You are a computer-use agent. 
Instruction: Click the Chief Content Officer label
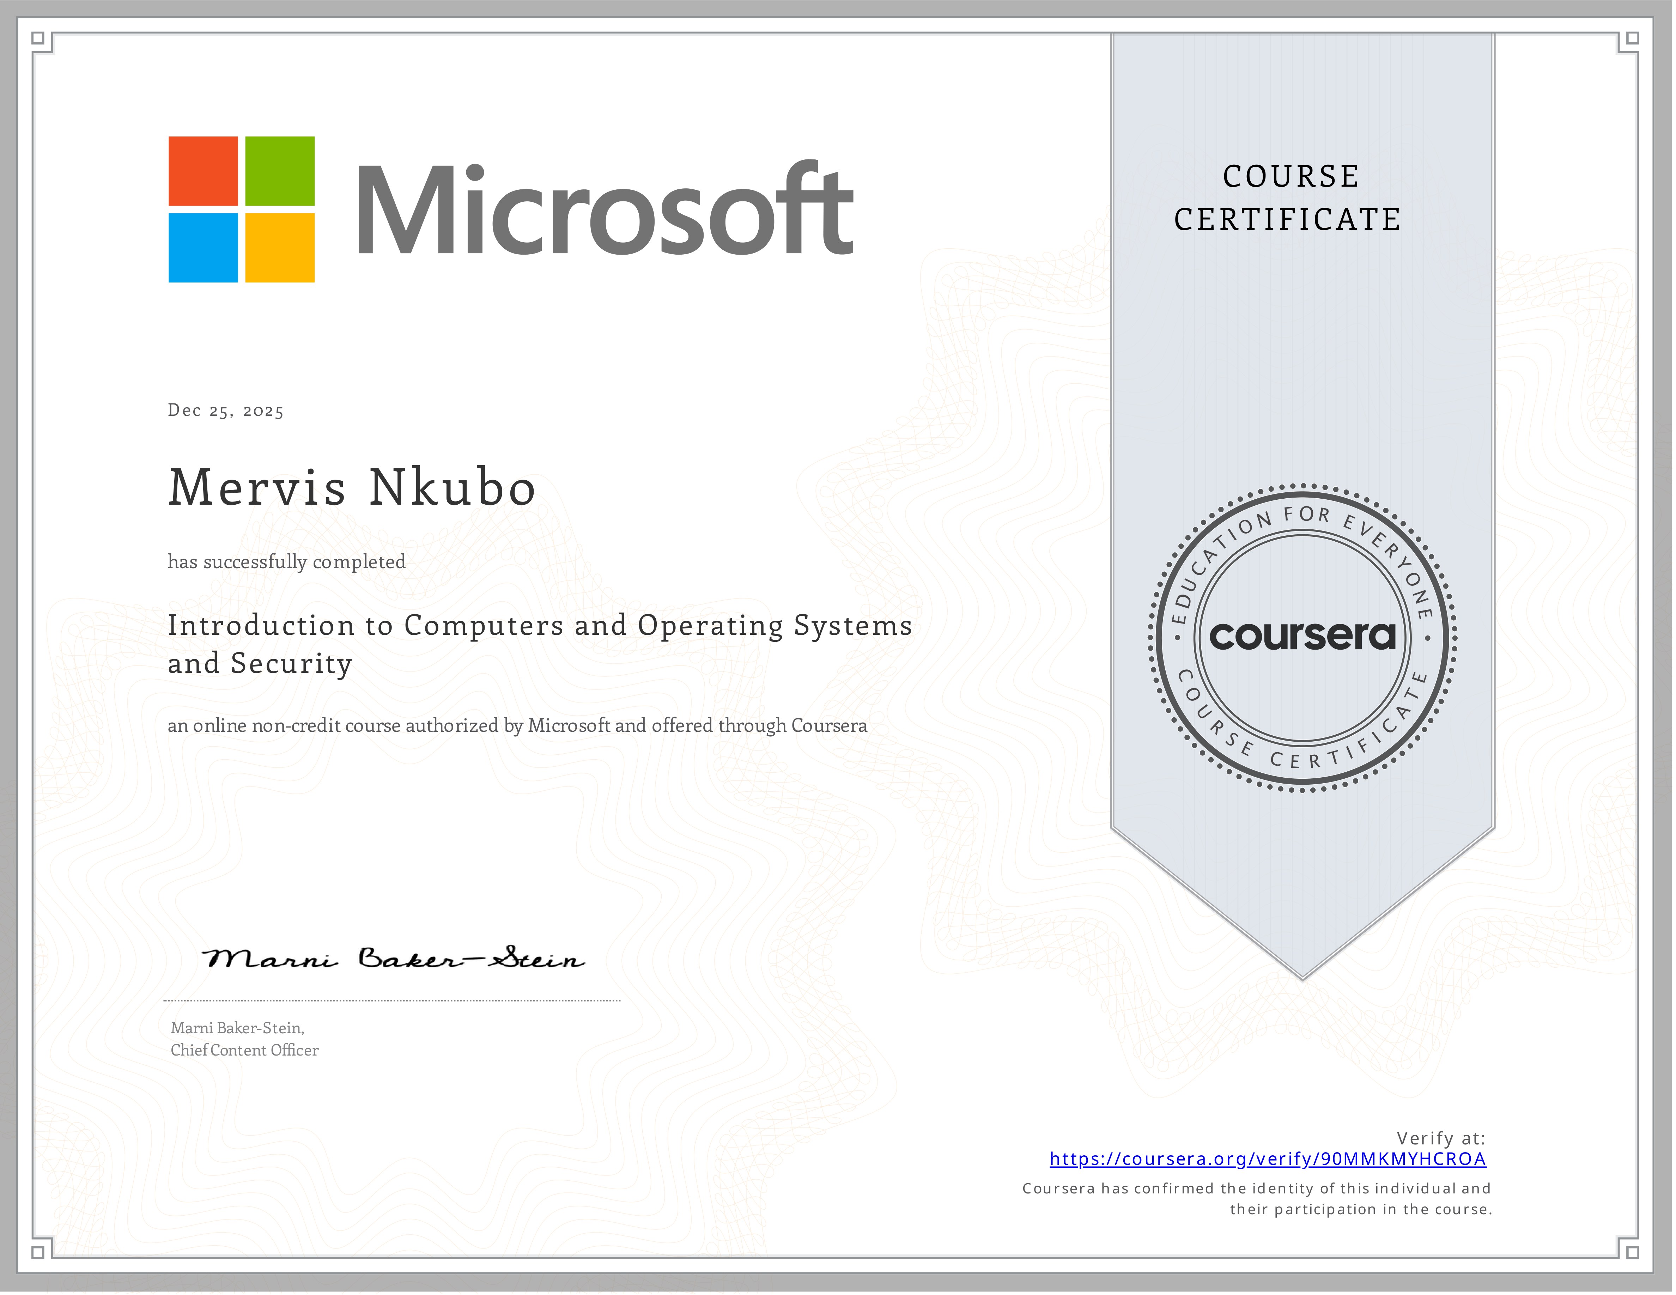[x=246, y=1051]
